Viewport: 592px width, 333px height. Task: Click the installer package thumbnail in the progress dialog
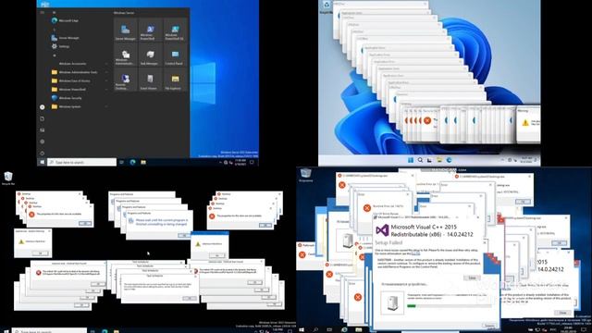tap(392, 302)
